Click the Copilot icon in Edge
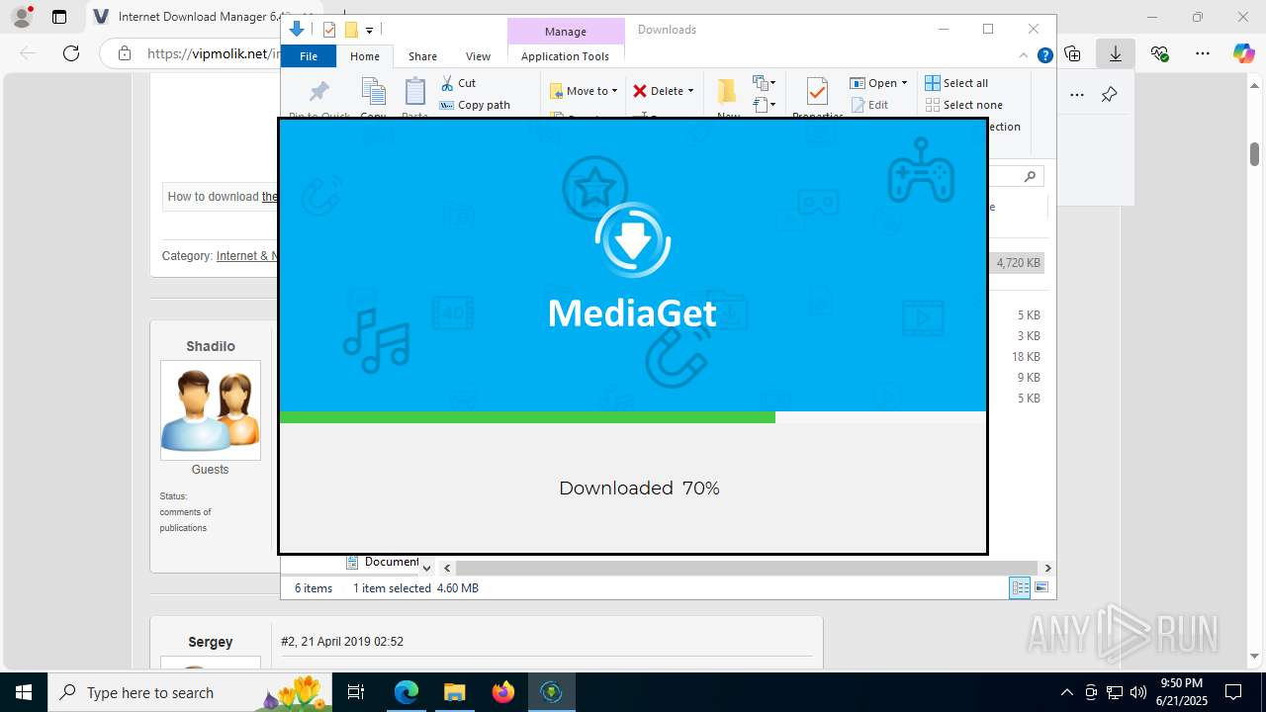 (x=1243, y=53)
